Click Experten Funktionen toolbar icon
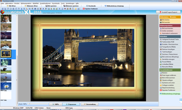This screenshot has height=110, width=182. pyautogui.click(x=84, y=9)
